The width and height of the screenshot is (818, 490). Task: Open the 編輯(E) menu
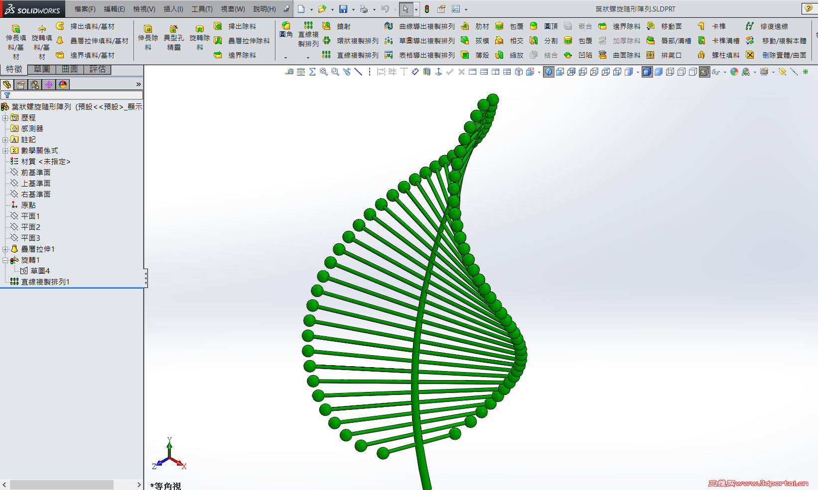point(115,9)
